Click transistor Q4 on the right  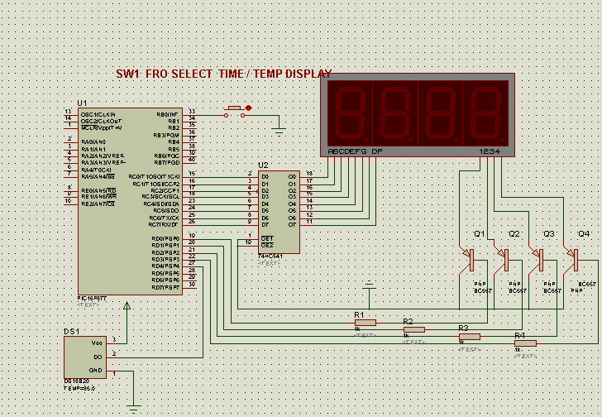click(574, 260)
